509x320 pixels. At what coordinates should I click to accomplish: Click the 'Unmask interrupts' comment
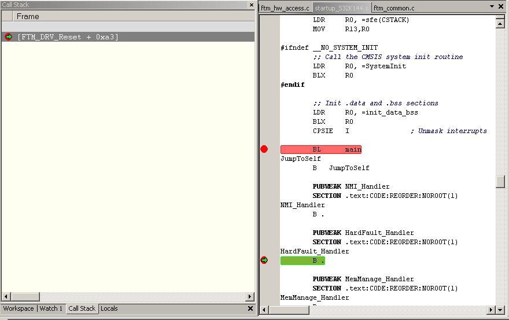click(x=448, y=131)
